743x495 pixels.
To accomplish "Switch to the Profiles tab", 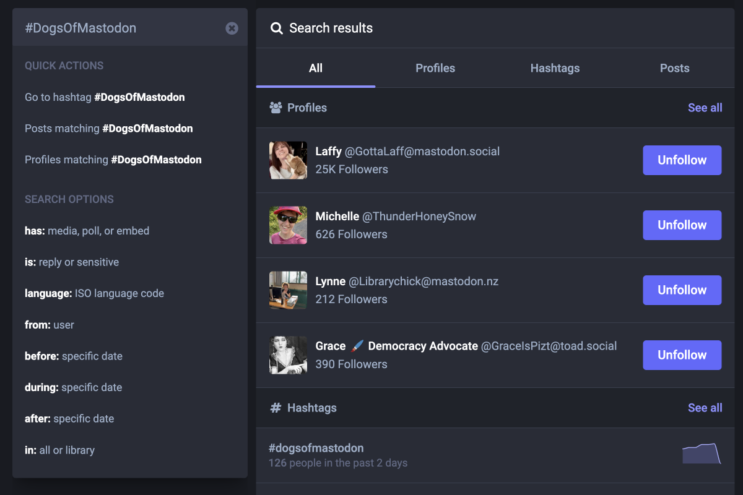I will coord(435,68).
